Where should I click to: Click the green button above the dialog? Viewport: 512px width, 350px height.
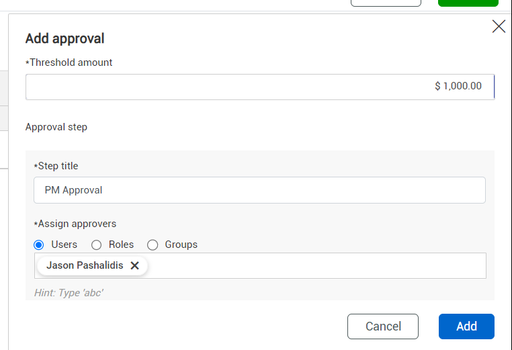click(468, 3)
